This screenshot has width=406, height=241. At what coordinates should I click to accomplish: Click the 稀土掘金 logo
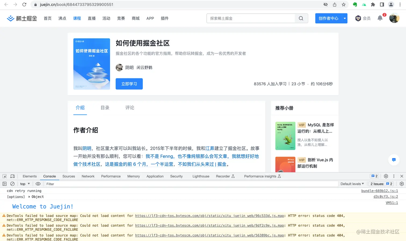(x=22, y=18)
